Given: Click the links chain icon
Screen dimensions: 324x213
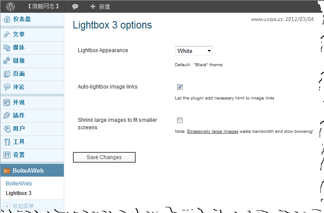Looking at the screenshot, I should point(7,61).
